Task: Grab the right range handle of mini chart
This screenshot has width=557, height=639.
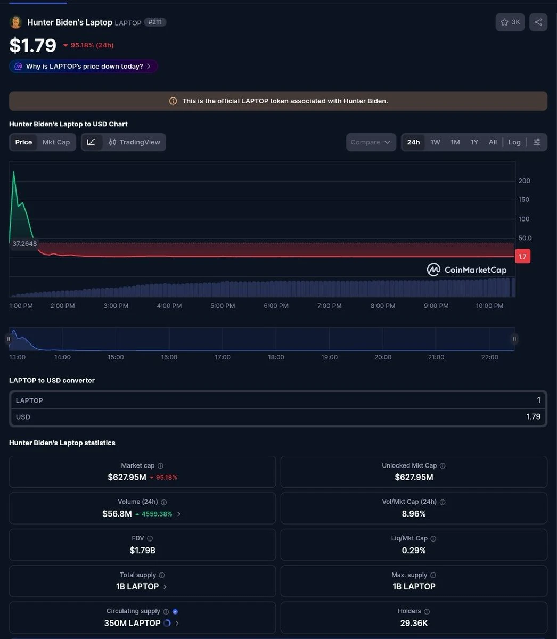Action: (514, 339)
